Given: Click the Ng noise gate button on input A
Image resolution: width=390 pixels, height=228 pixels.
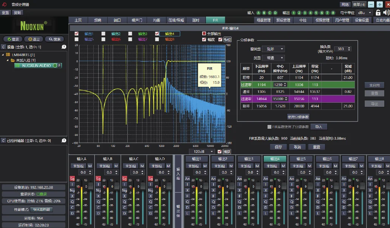Looking at the screenshot, I should tap(72, 191).
